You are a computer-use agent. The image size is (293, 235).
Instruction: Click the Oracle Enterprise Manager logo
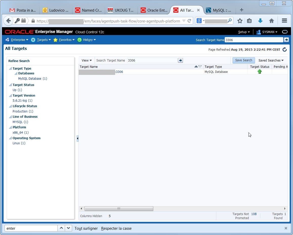19,32
